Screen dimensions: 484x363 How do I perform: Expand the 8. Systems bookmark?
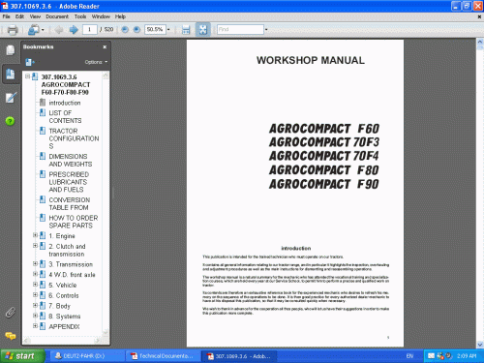[35, 316]
